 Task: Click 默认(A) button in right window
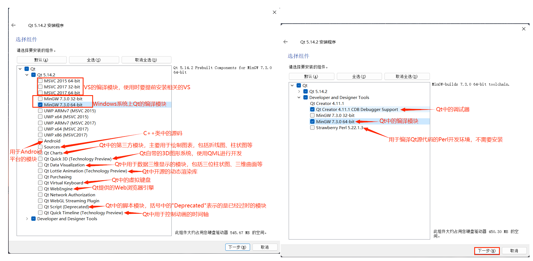pyautogui.click(x=312, y=76)
